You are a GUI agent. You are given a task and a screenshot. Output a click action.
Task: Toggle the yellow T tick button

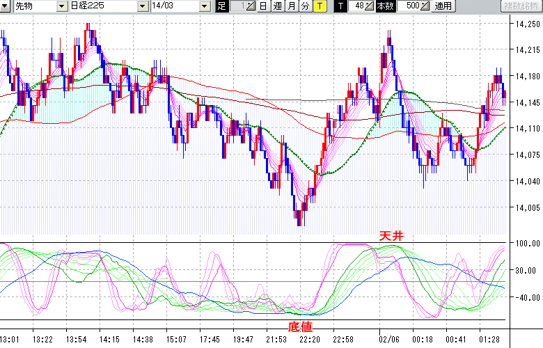tap(319, 6)
